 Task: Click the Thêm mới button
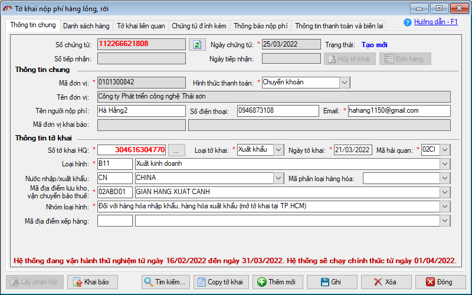(277, 282)
